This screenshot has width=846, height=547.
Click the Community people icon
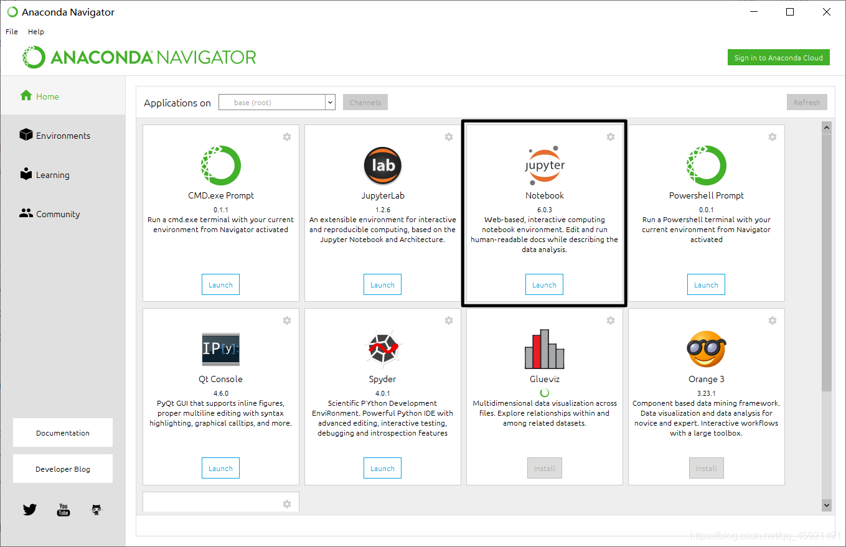26,213
